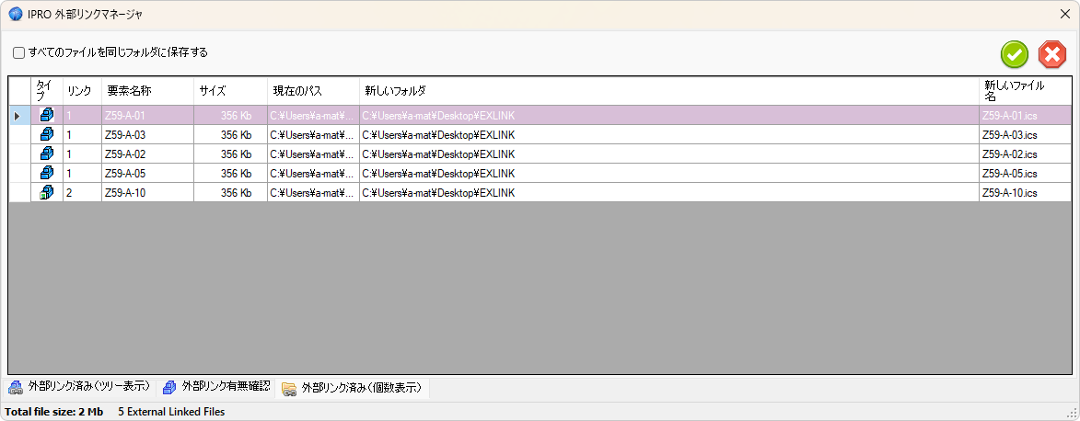
Task: Select element name Z59-A-03 cell
Action: 147,135
